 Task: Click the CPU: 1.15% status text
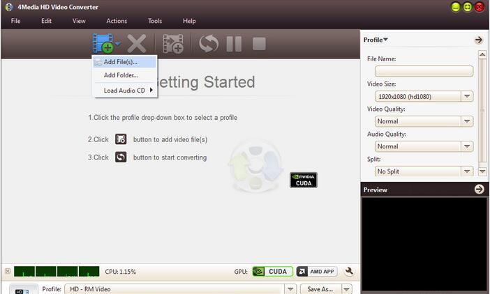click(x=120, y=272)
